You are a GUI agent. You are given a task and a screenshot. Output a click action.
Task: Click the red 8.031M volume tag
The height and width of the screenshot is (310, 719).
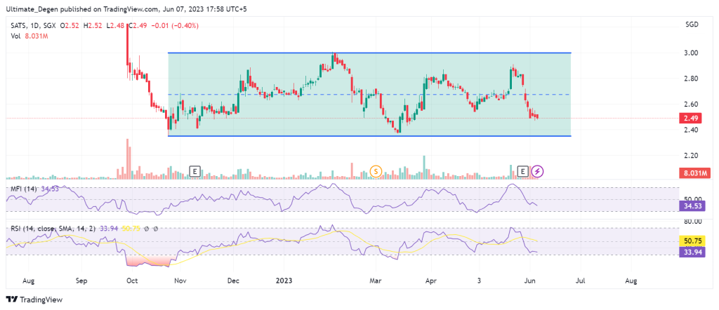(696, 173)
